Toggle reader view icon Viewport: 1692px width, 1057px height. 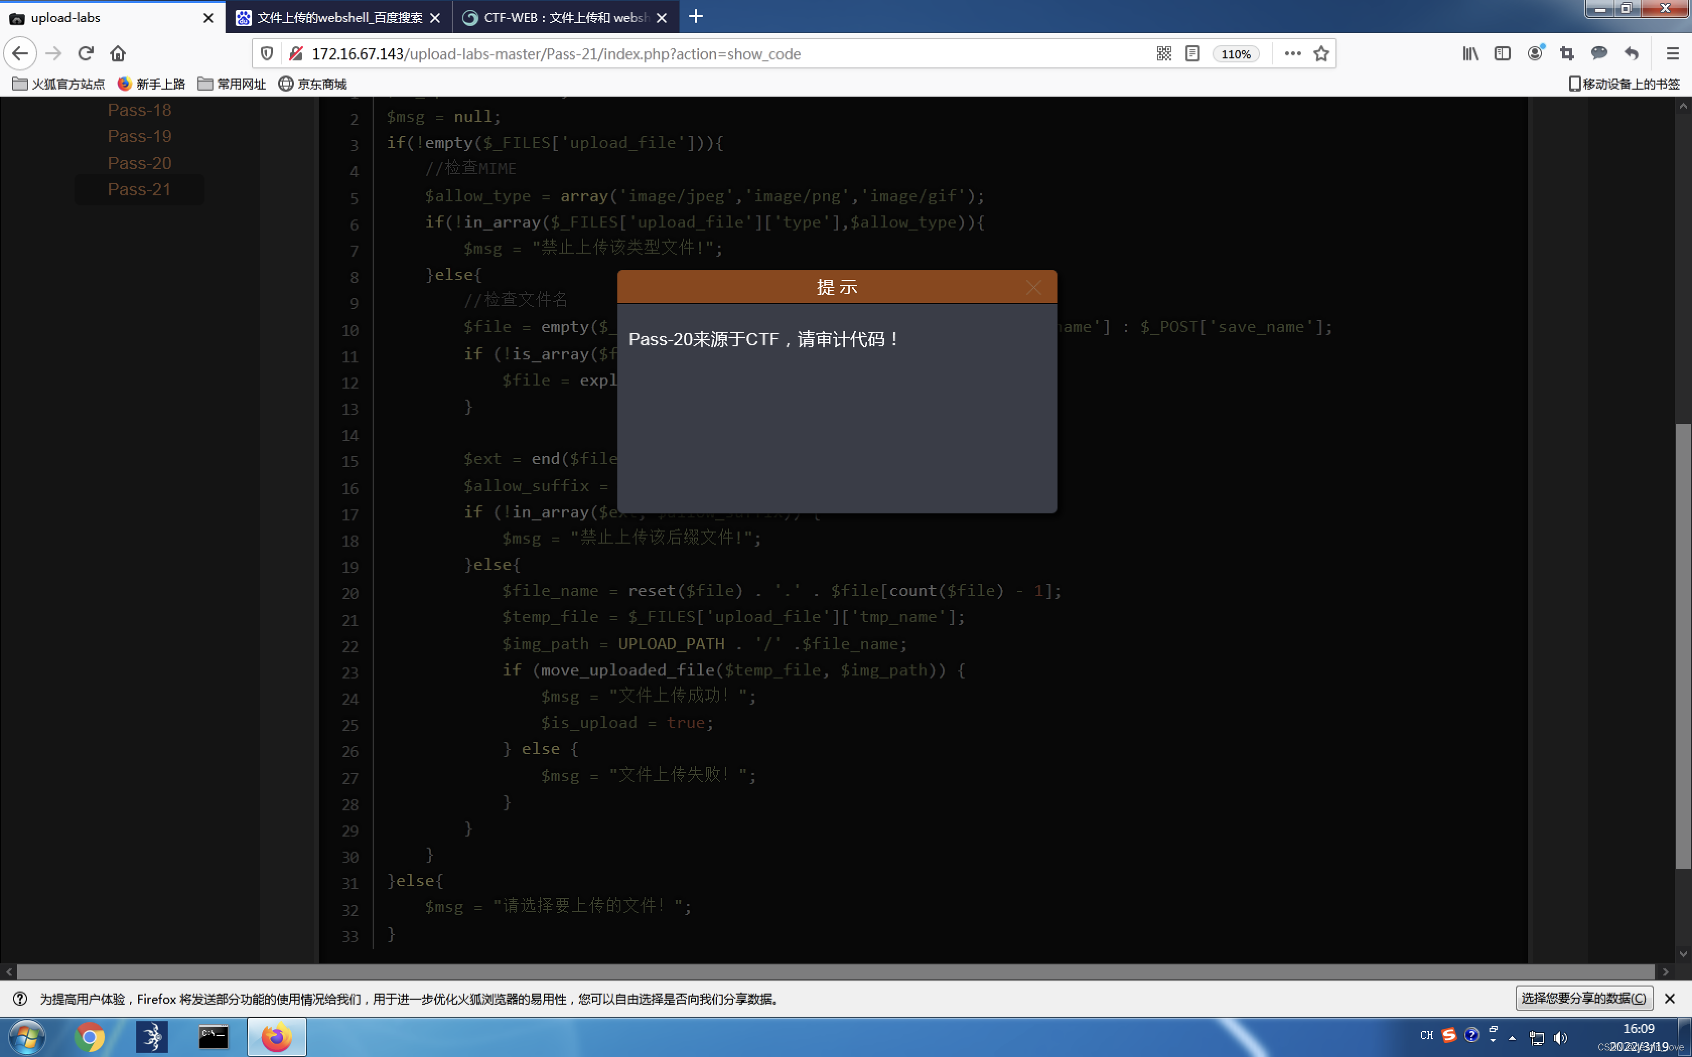[1192, 54]
